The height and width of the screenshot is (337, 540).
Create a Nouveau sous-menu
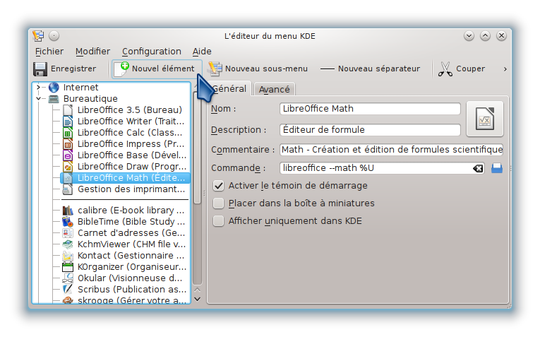(x=258, y=69)
